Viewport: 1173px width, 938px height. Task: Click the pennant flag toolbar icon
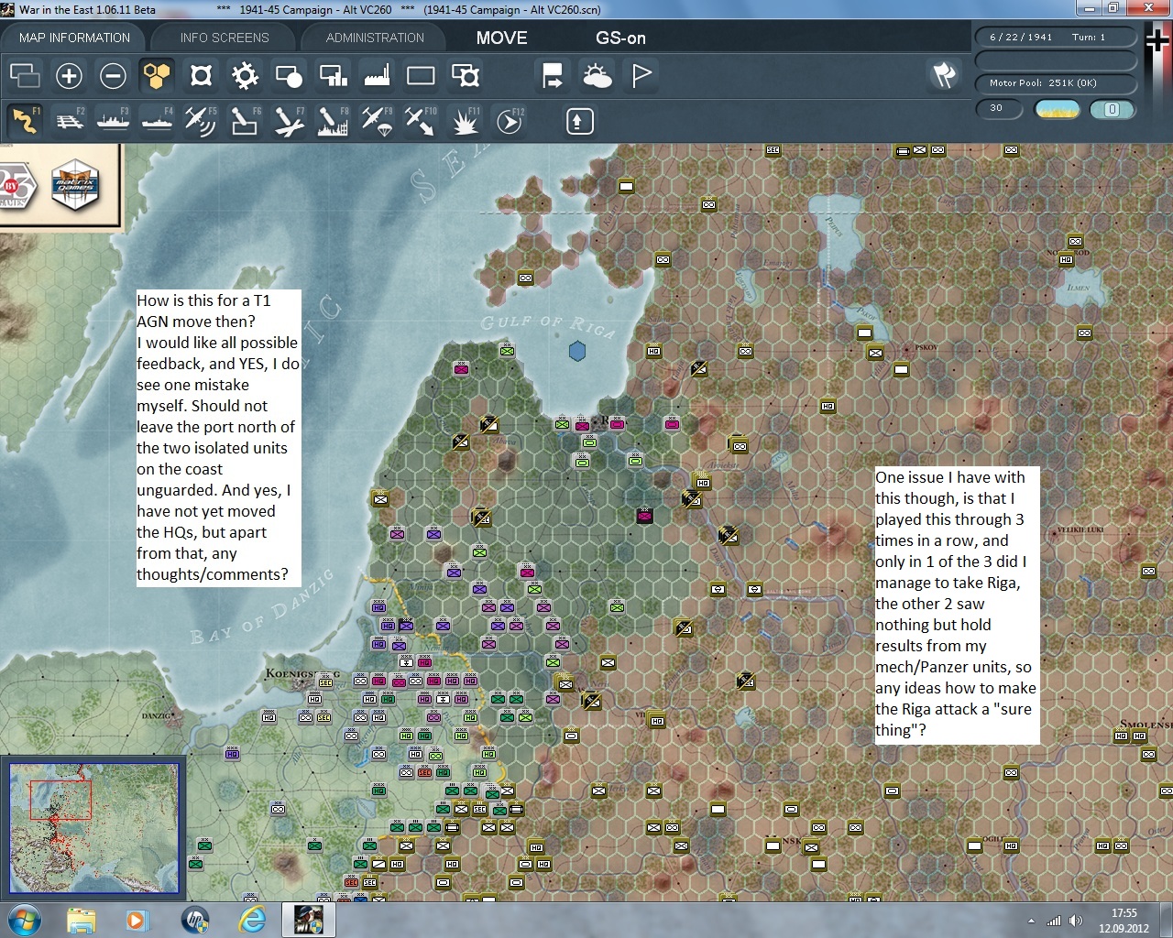[641, 75]
